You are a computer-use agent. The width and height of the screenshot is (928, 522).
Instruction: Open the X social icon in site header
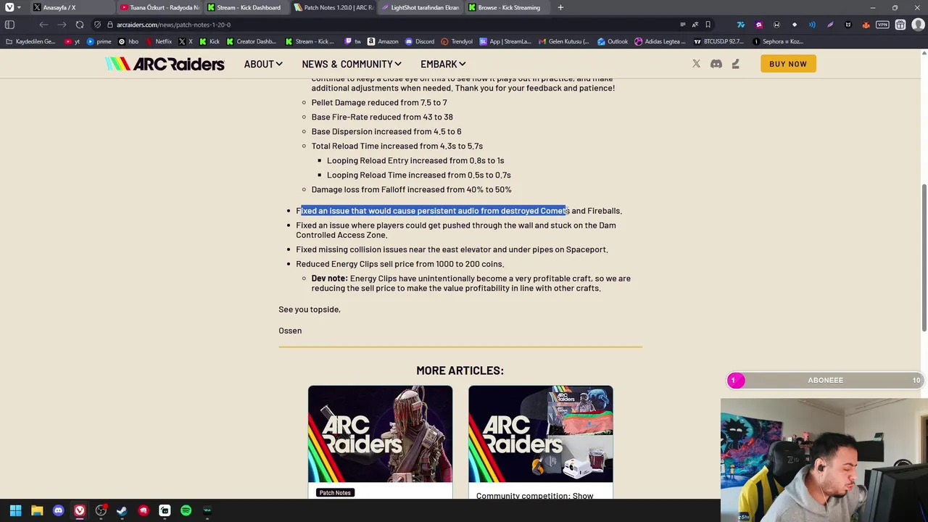click(x=697, y=64)
